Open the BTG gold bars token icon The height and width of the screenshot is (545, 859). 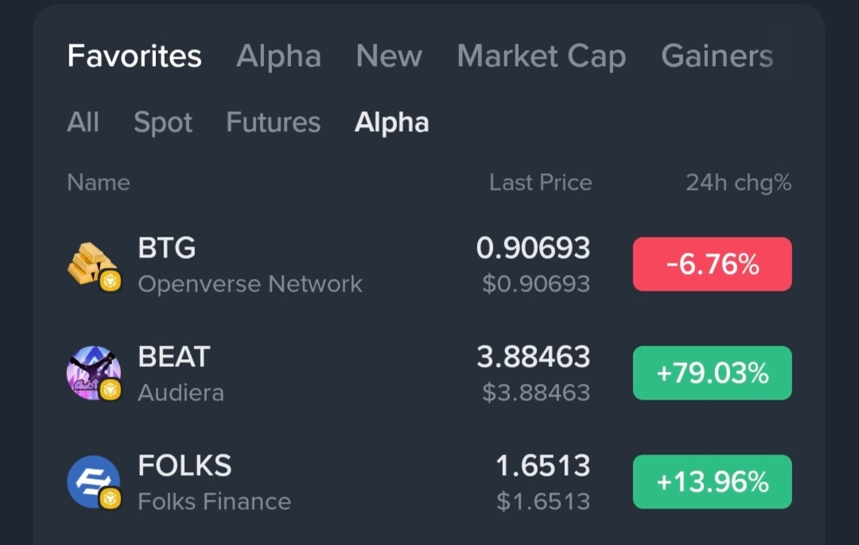coord(92,265)
